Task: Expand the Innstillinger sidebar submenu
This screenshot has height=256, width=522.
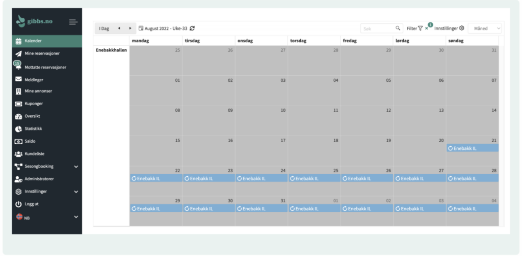Action: coord(76,192)
